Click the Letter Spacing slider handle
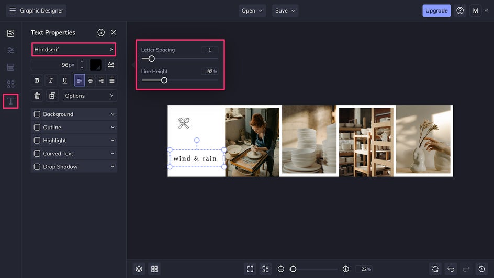The height and width of the screenshot is (278, 494). (x=152, y=59)
